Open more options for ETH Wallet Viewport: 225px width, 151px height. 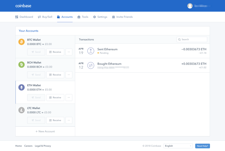(69, 98)
